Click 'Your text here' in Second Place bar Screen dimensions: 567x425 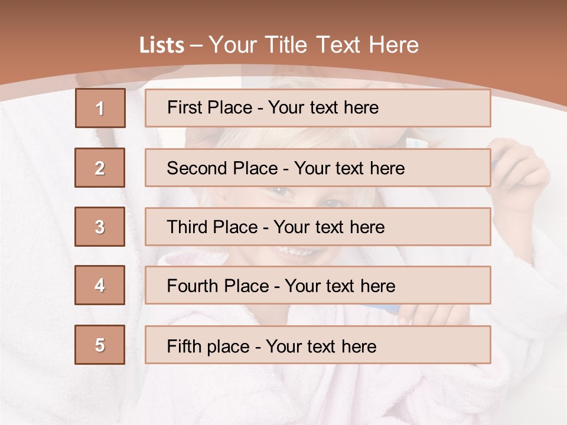(x=349, y=168)
